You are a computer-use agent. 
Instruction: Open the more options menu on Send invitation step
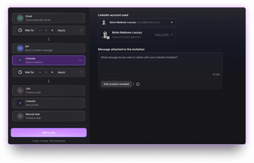point(80,60)
